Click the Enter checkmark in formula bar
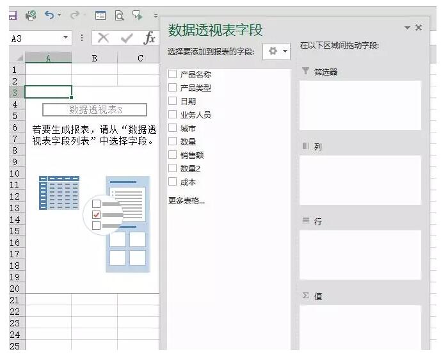The width and height of the screenshot is (441, 359). coord(127,38)
